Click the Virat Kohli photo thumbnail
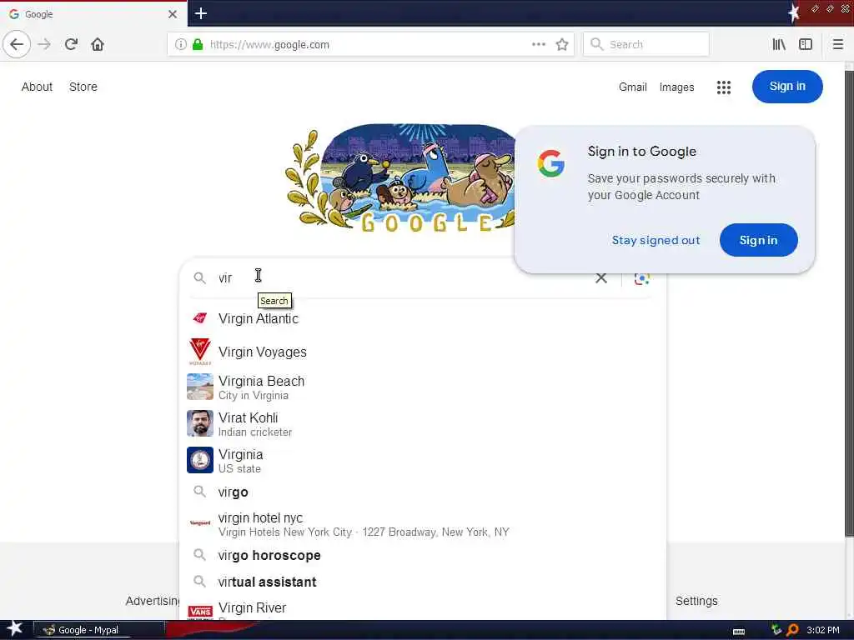 [200, 423]
